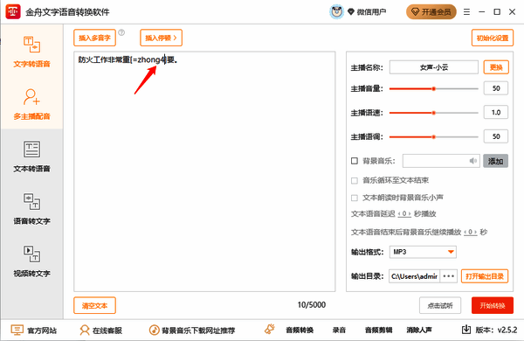Click the red 开始转换 button
The width and height of the screenshot is (524, 341).
coord(493,305)
